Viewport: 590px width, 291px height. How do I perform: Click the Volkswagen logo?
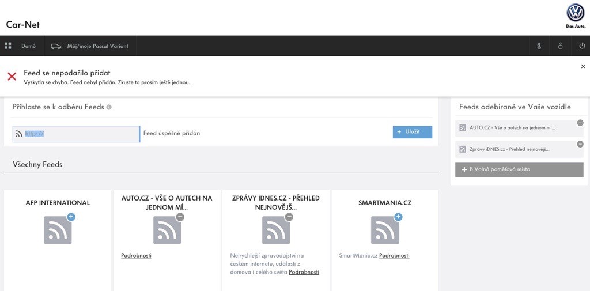576,13
